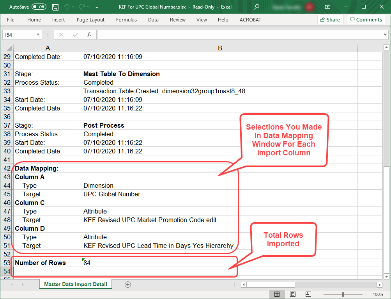Viewport: 391px width, 299px height.
Task: Click the Undo arrow icon
Action: tap(66, 7)
